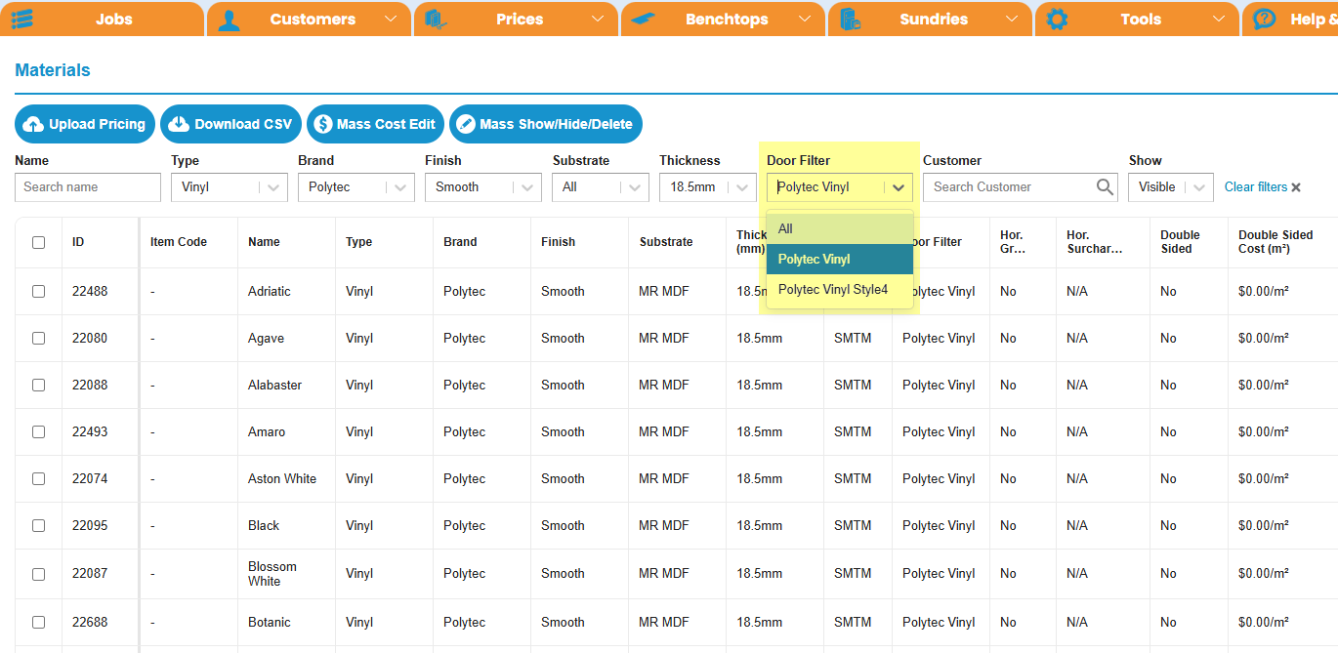The image size is (1338, 653).
Task: Click the Search Customer input field
Action: [x=1021, y=187]
